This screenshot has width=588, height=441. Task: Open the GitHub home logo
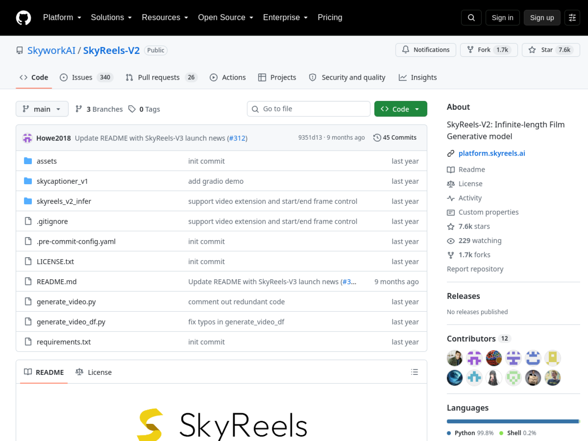tap(23, 18)
